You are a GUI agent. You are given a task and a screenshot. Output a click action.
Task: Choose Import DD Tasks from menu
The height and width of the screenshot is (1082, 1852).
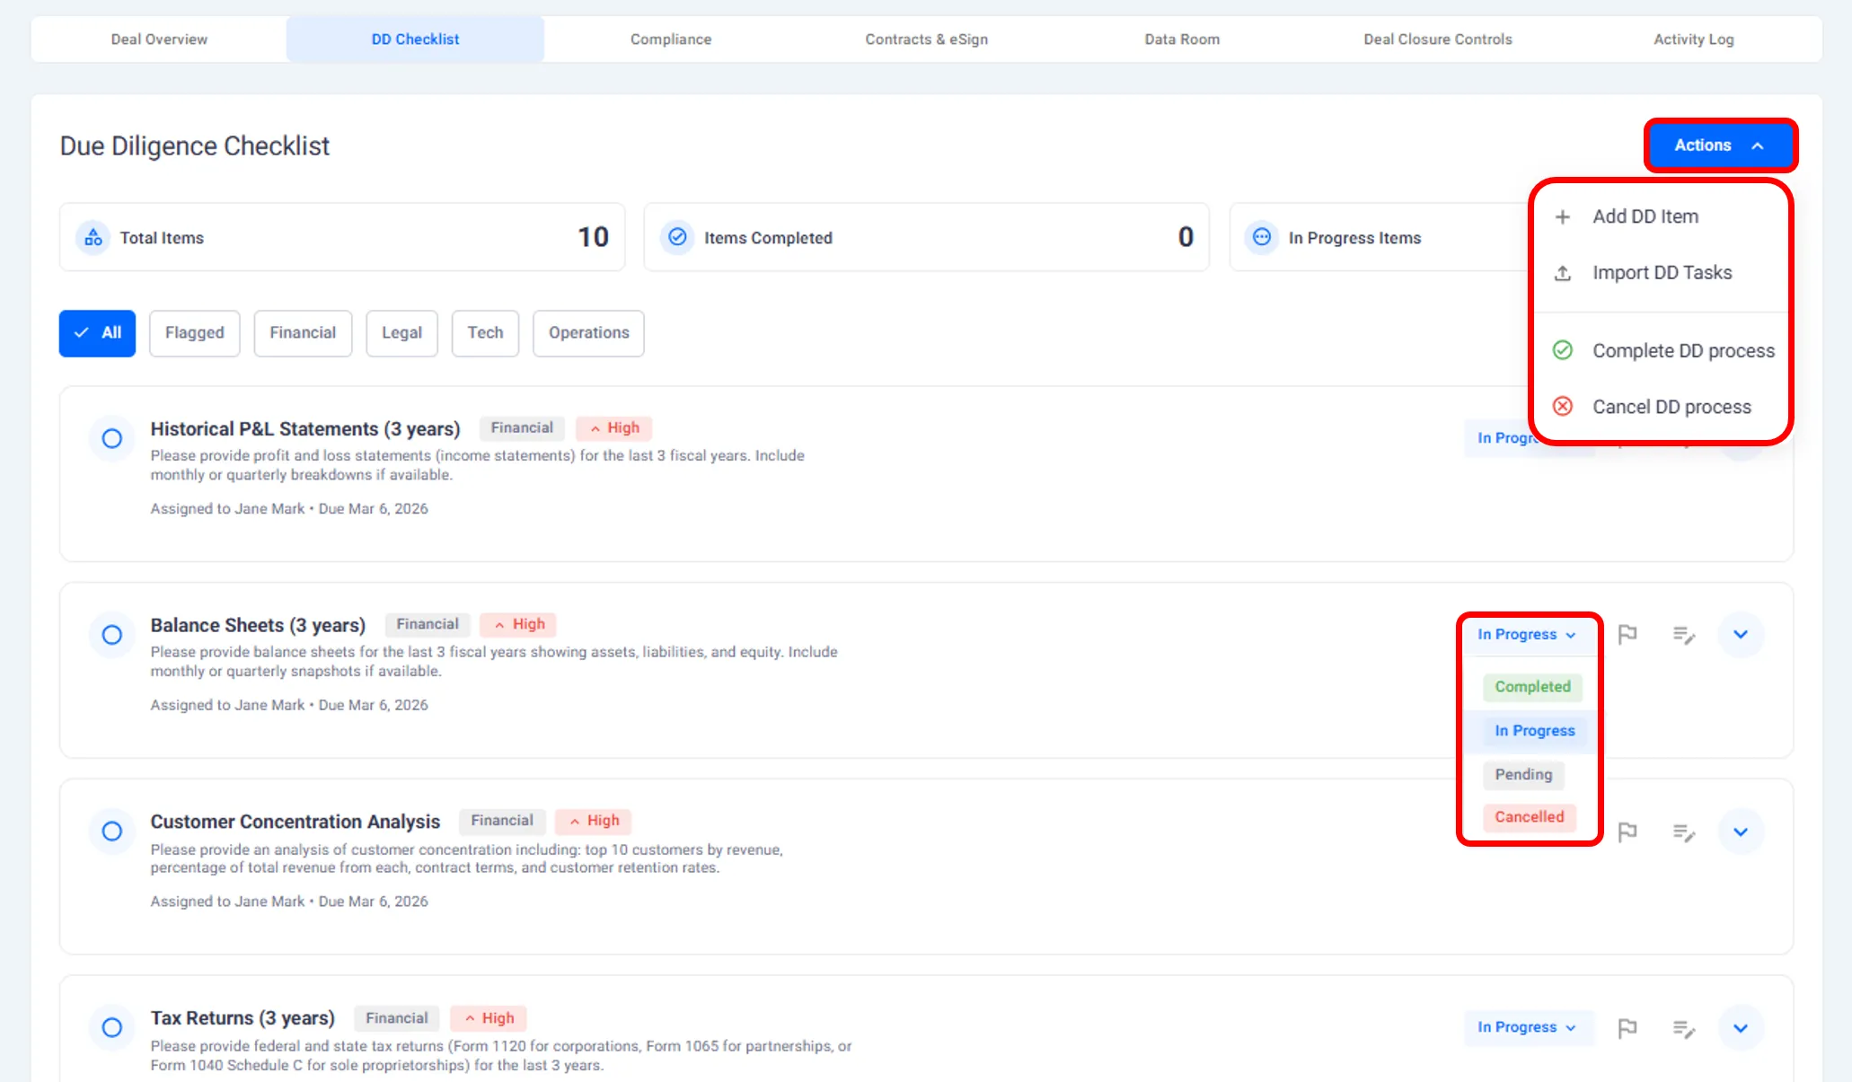point(1662,273)
